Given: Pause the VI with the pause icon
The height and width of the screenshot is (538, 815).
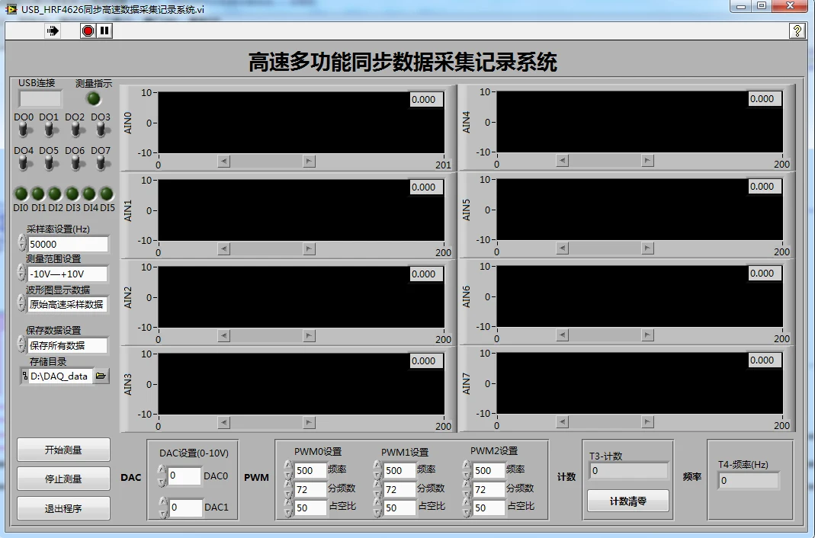Looking at the screenshot, I should [x=104, y=31].
